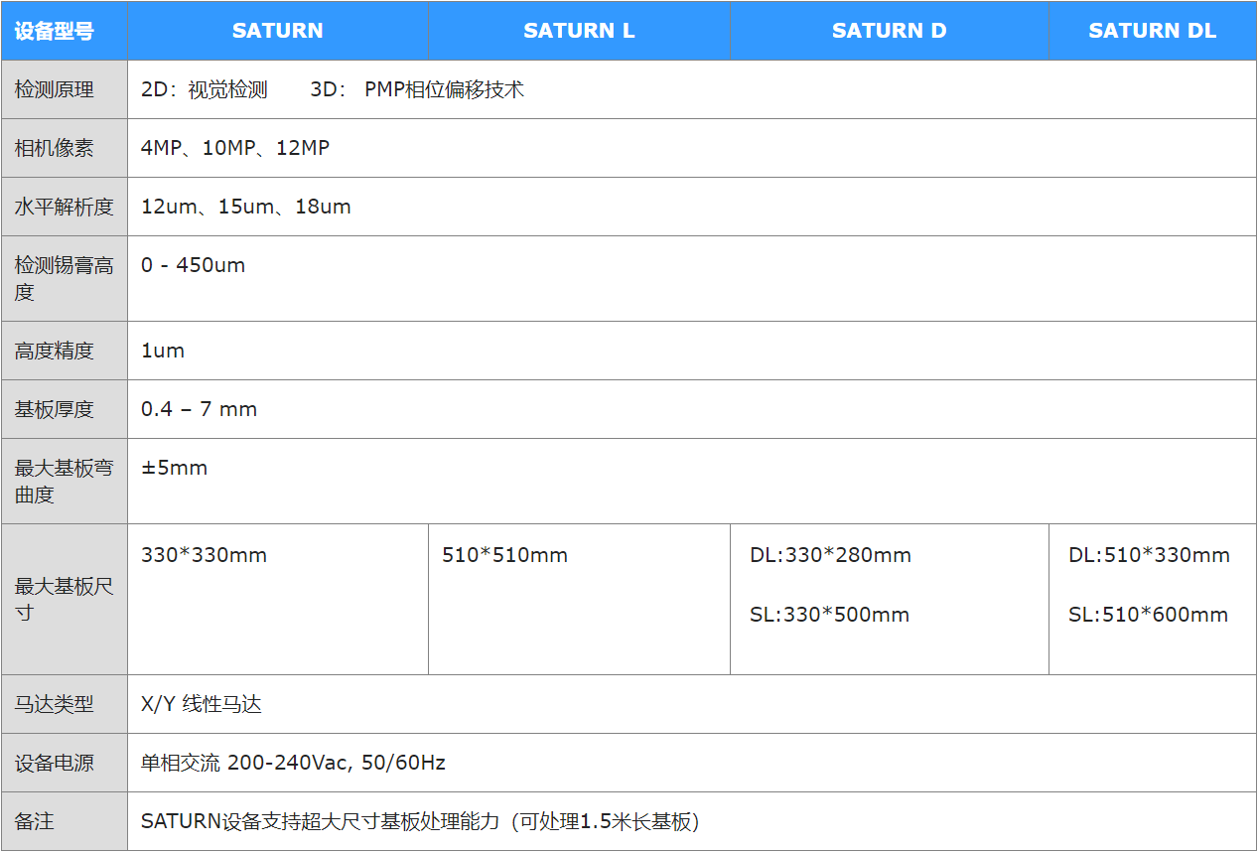Click the 检测锡膏高度 row label
Image resolution: width=1259 pixels, height=852 pixels.
[64, 278]
